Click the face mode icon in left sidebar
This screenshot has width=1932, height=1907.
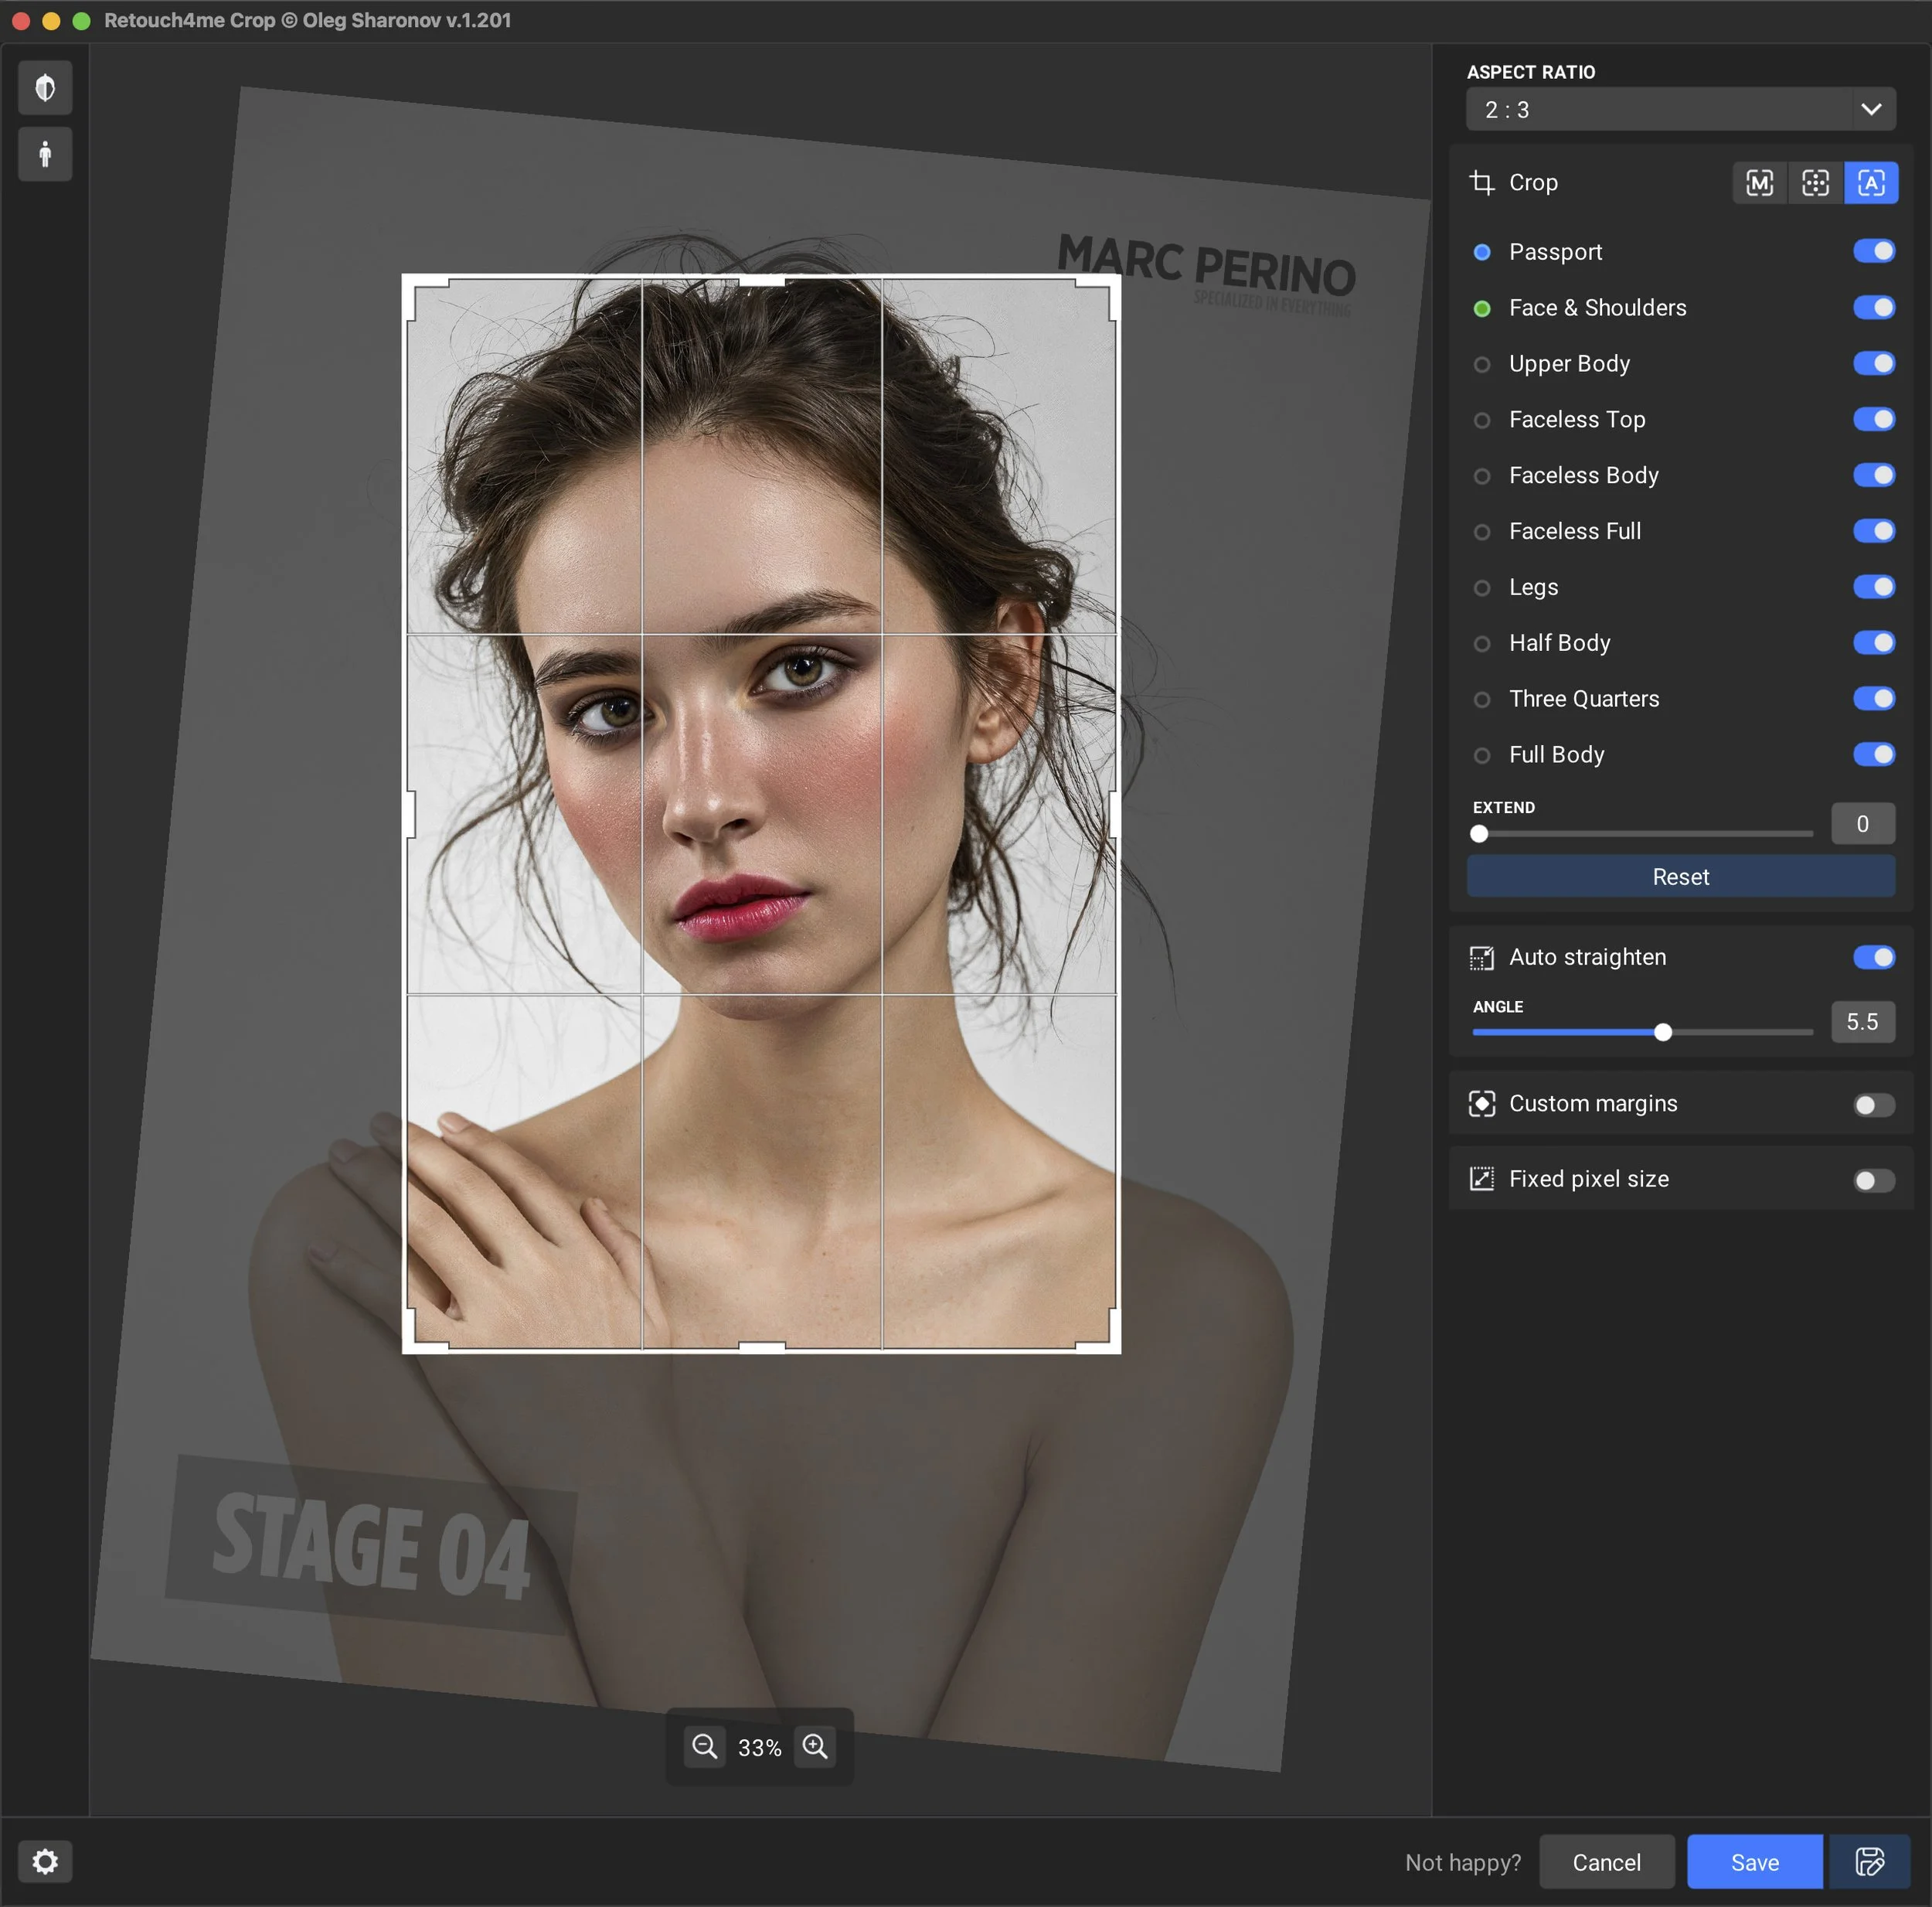pyautogui.click(x=45, y=88)
